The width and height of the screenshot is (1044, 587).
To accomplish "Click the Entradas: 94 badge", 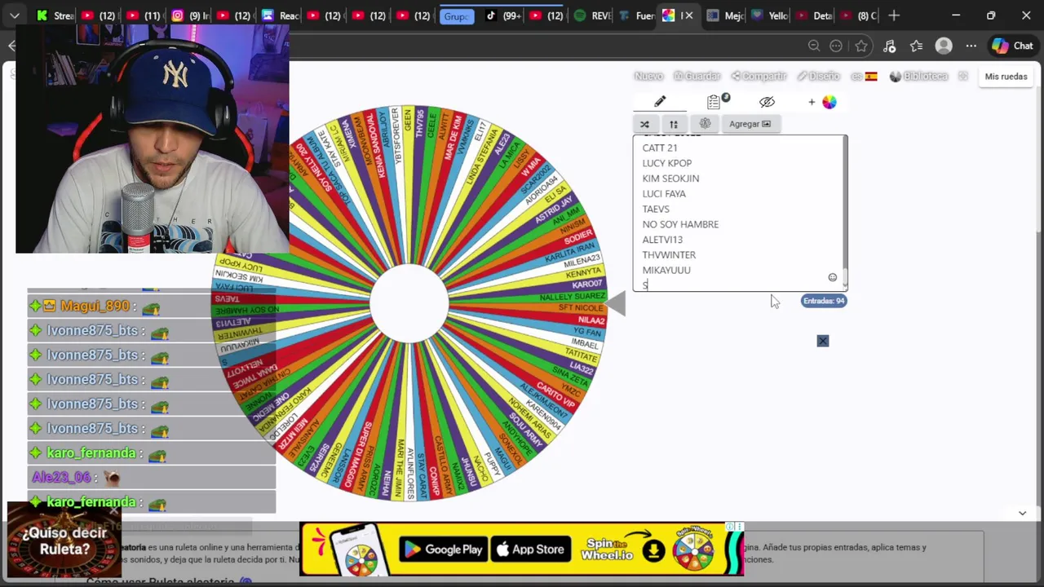I will 824,301.
